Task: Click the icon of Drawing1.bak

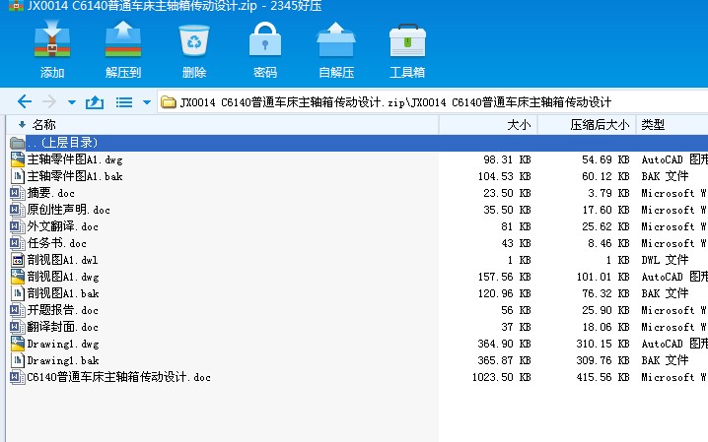Action: coord(17,360)
